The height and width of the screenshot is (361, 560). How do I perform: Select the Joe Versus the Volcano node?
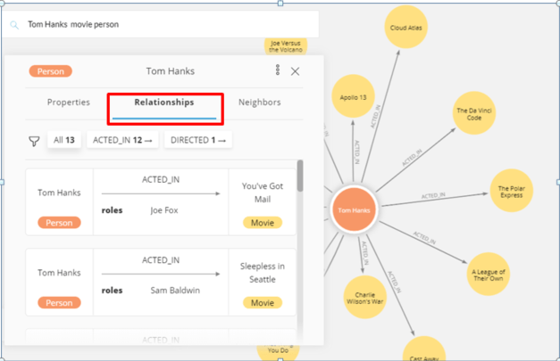(285, 46)
